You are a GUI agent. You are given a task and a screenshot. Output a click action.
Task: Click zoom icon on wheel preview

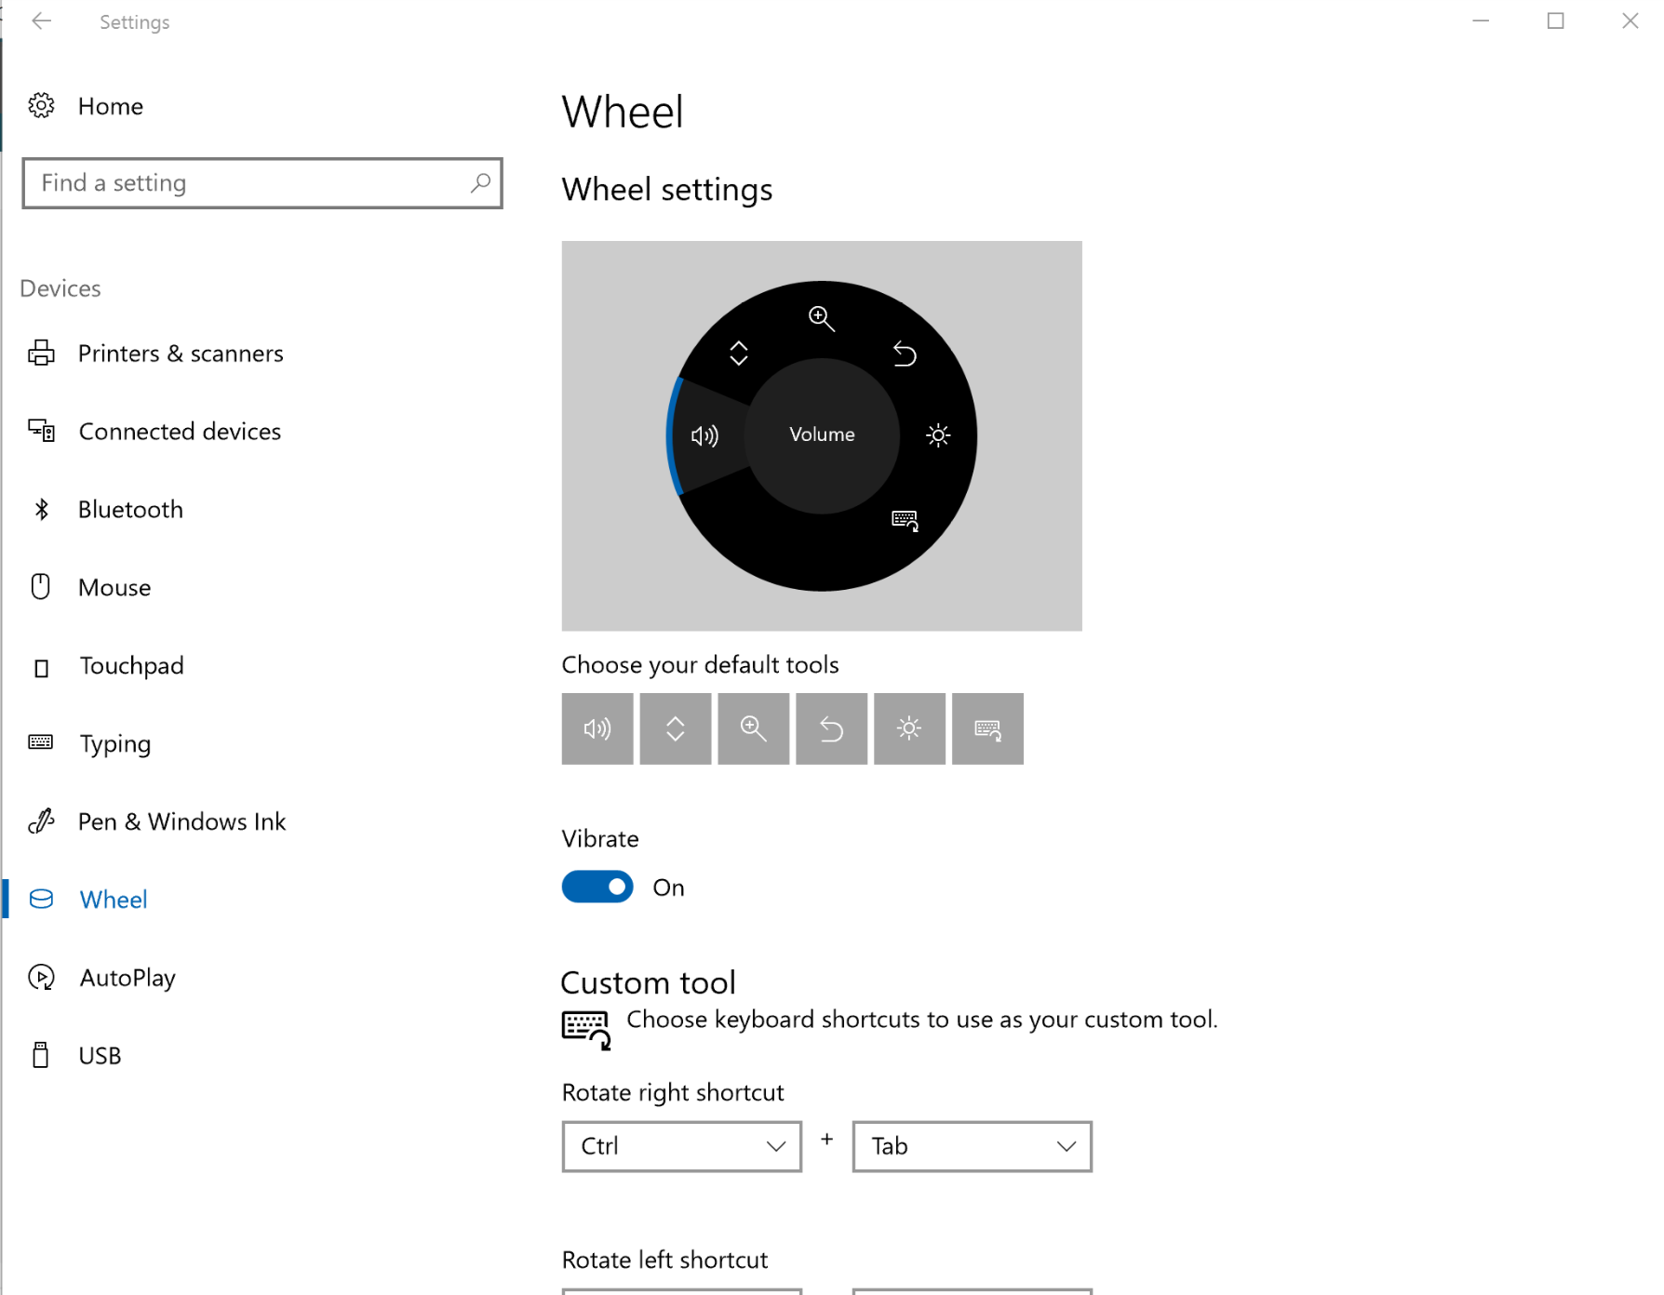822,318
